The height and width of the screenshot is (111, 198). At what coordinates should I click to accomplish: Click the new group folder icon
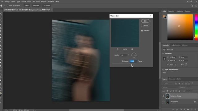point(188,110)
